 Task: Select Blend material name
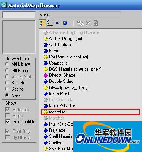[x=54, y=51]
